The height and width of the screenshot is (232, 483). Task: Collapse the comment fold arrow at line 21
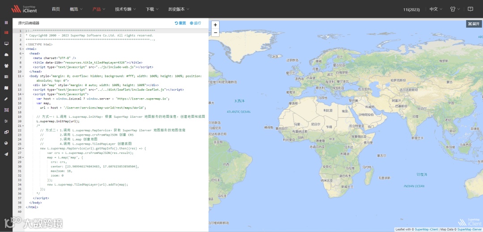point(23,126)
